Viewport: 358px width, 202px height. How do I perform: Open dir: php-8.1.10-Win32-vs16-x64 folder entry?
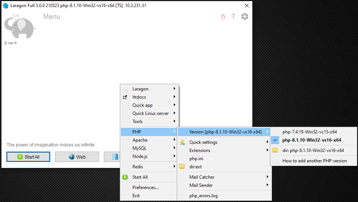(313, 150)
